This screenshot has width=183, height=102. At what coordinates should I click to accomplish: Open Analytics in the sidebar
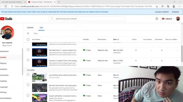pyautogui.click(x=4, y=69)
